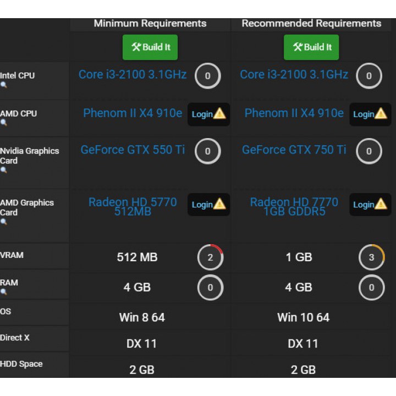
Task: Click the magnifier icon under AMD Graphics Card
Action: [x=3, y=222]
